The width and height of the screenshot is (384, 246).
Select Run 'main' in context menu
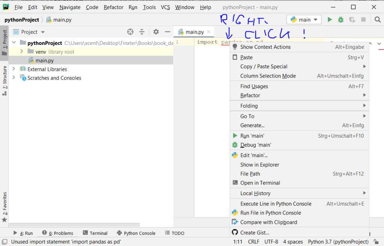click(x=252, y=136)
